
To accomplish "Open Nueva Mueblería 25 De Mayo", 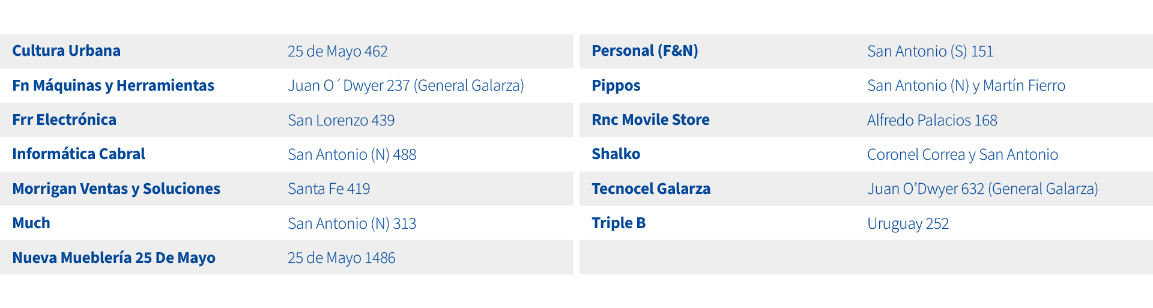I will point(113,258).
